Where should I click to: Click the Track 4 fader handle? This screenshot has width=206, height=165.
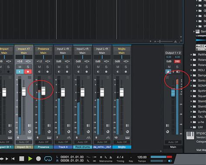click(63, 92)
